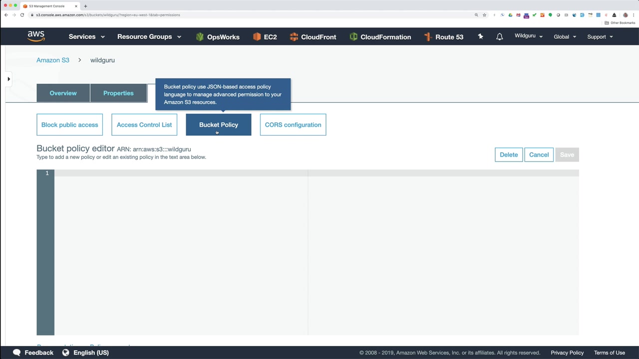Click the OpsWorks service icon
The image size is (639, 359).
pos(200,37)
